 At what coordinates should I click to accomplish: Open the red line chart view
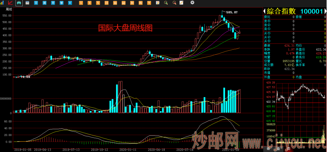[x=11, y=3]
